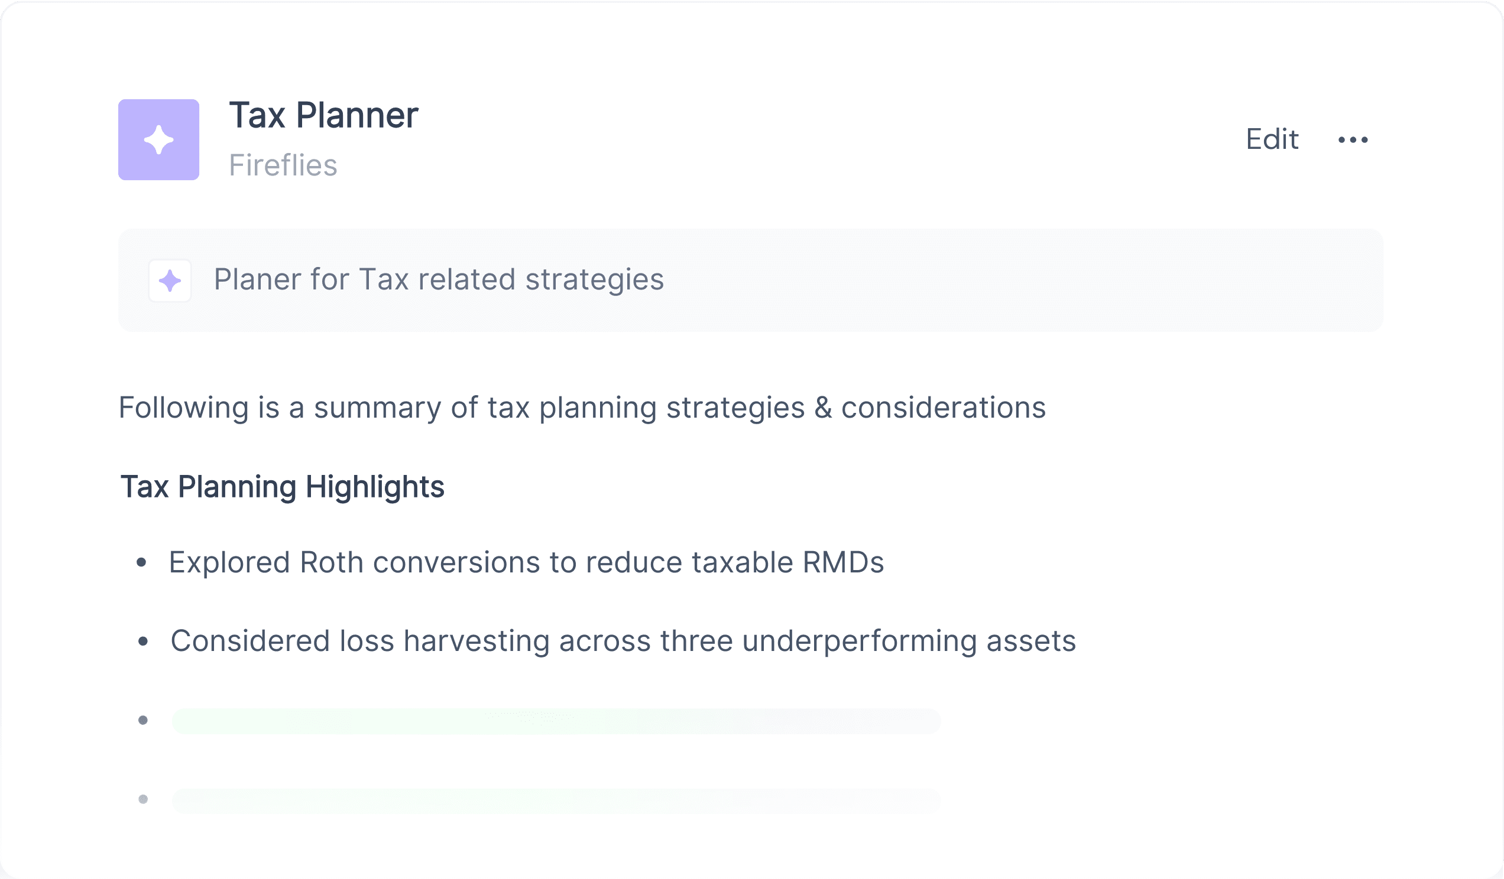Open the three-dot more options menu
The image size is (1504, 879).
[1353, 139]
